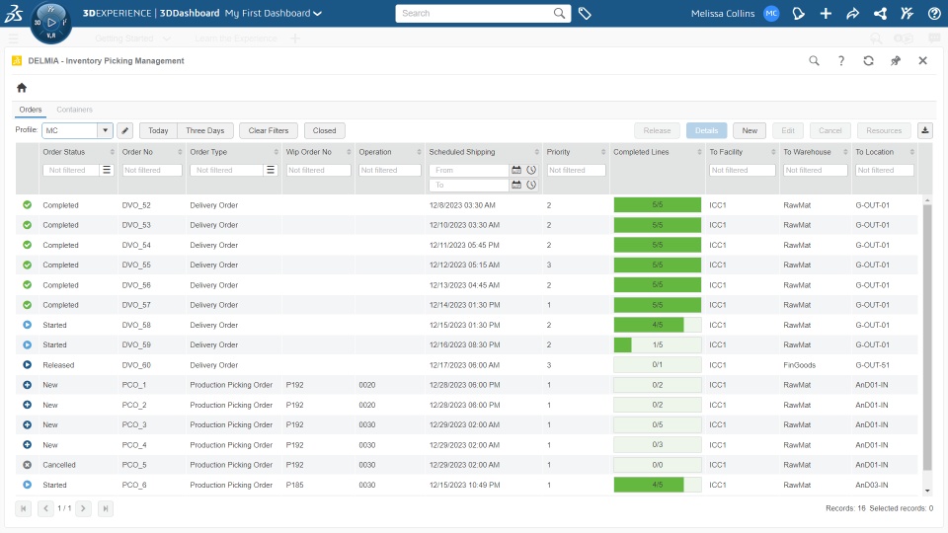The height and width of the screenshot is (533, 948).
Task: Go to first page arrow
Action: click(23, 508)
